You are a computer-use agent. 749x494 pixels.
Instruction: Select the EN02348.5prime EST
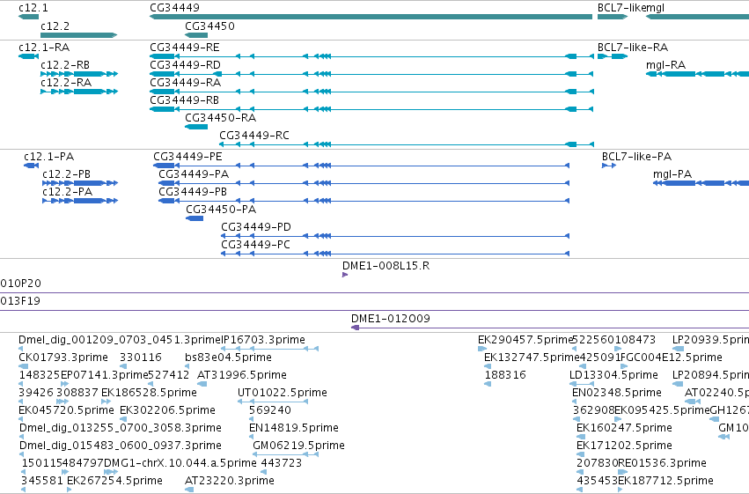[575, 402]
